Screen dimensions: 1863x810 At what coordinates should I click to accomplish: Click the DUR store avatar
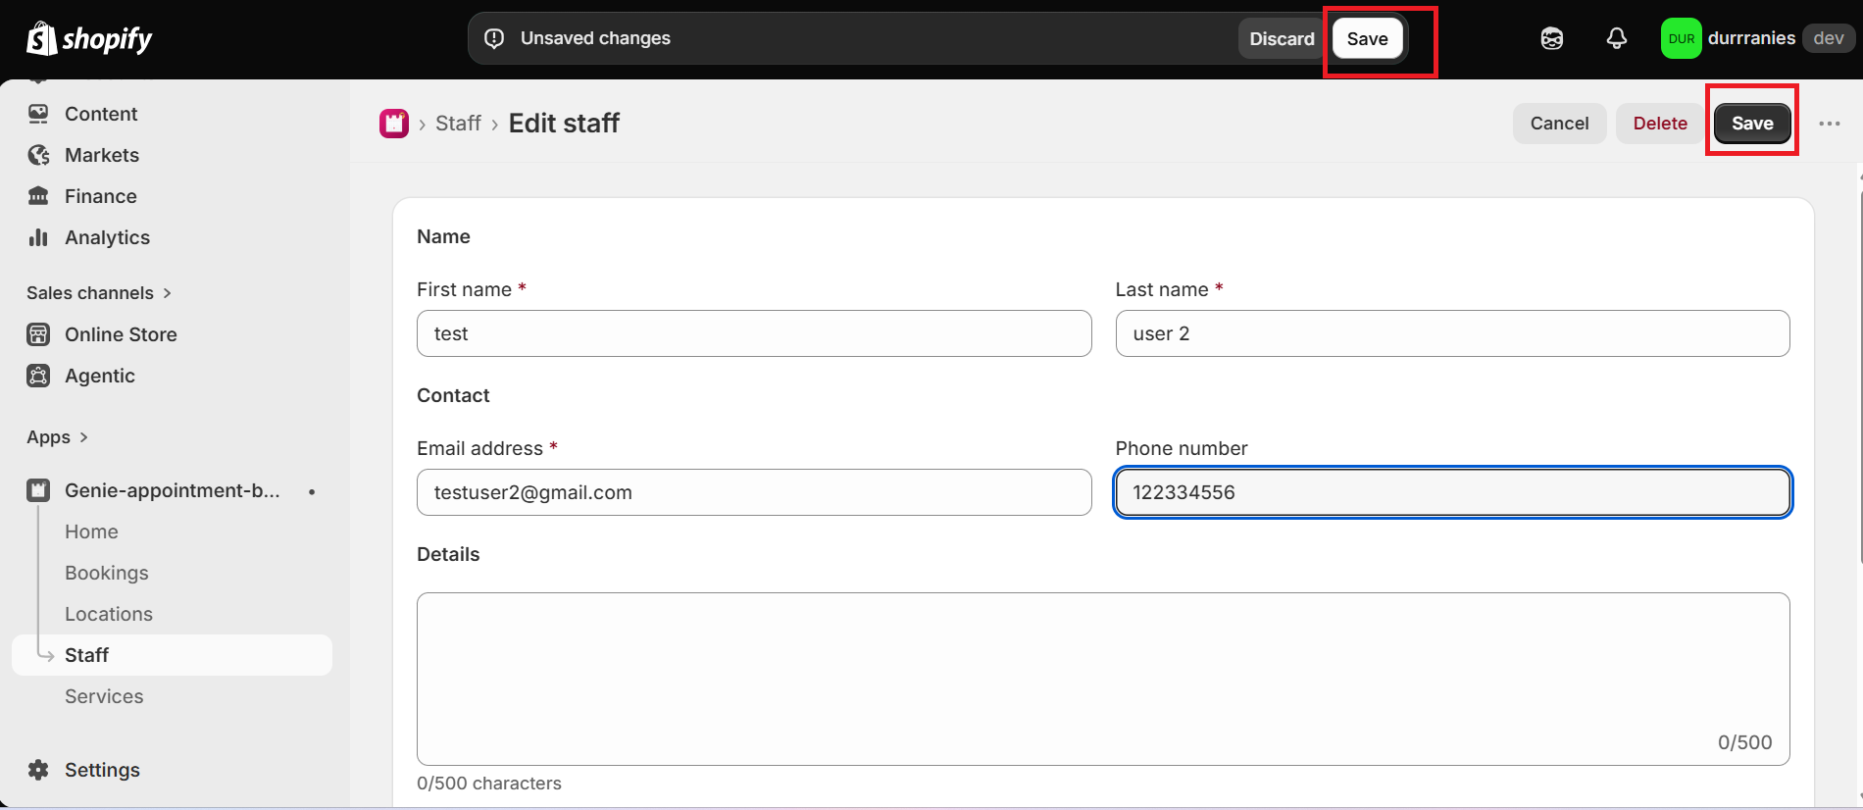coord(1681,38)
